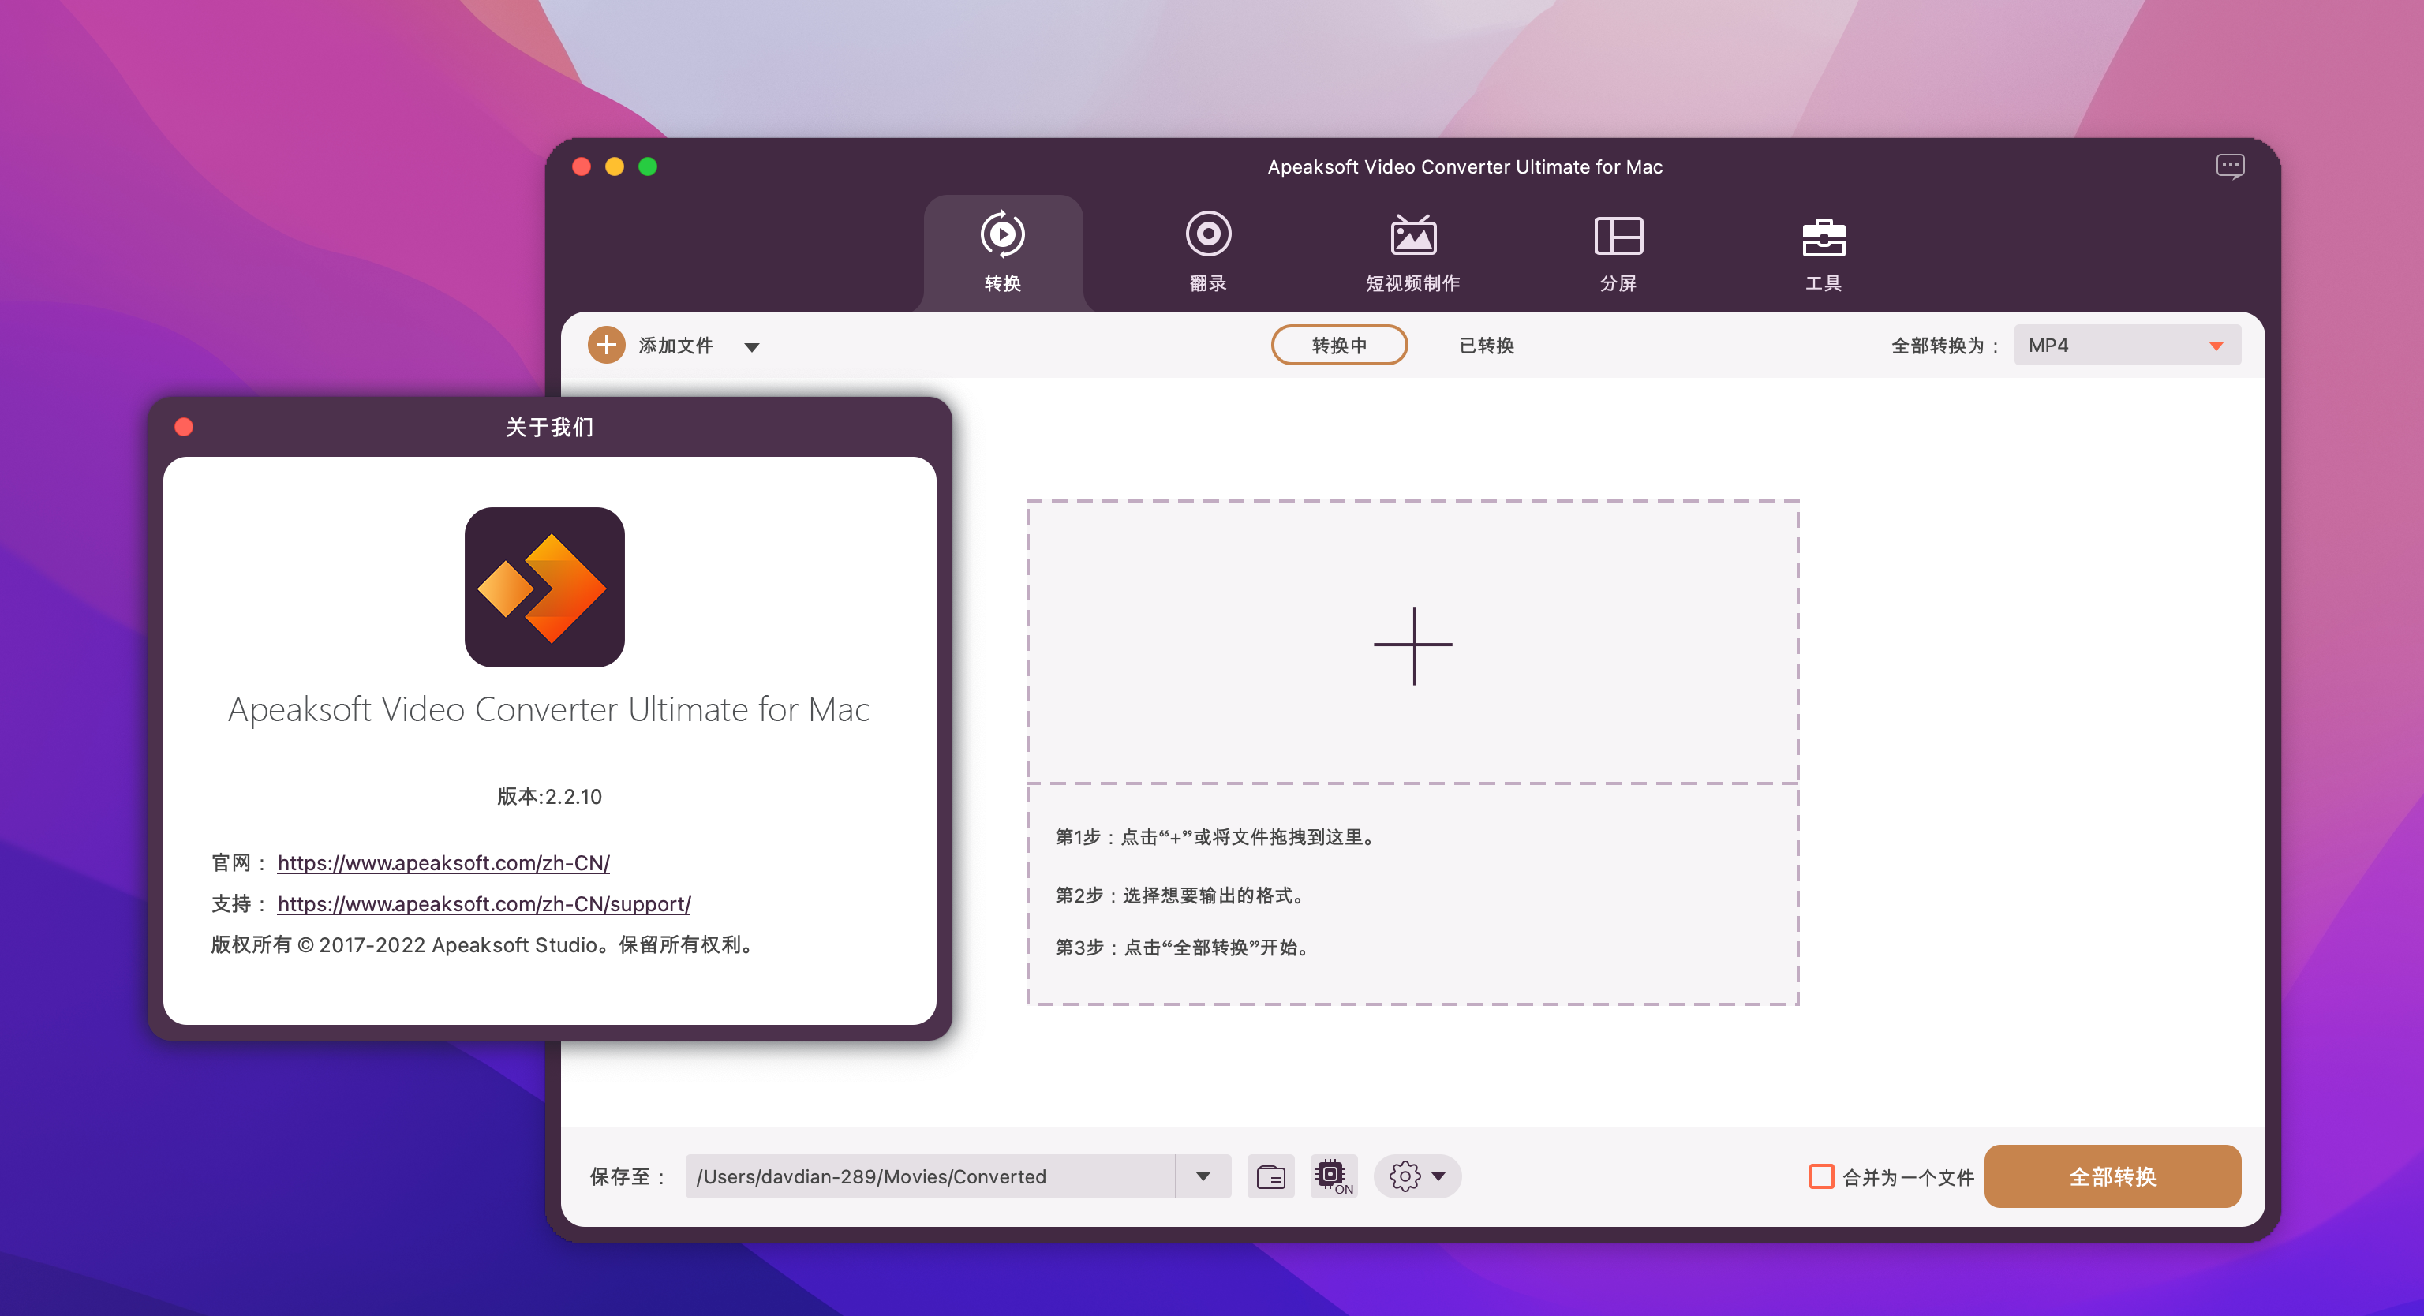The height and width of the screenshot is (1316, 2424).
Task: Select the Collage split-screen icon
Action: 1618,235
